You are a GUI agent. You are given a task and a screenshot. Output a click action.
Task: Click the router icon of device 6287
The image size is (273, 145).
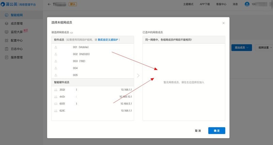pyautogui.click(x=56, y=111)
